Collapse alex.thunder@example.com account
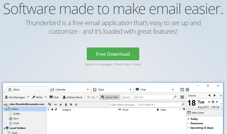Screen dimensions: 227x134 (4, 104)
